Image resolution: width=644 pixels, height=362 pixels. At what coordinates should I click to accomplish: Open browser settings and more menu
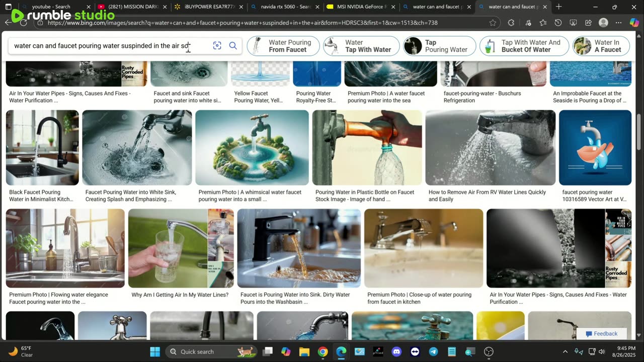[618, 23]
